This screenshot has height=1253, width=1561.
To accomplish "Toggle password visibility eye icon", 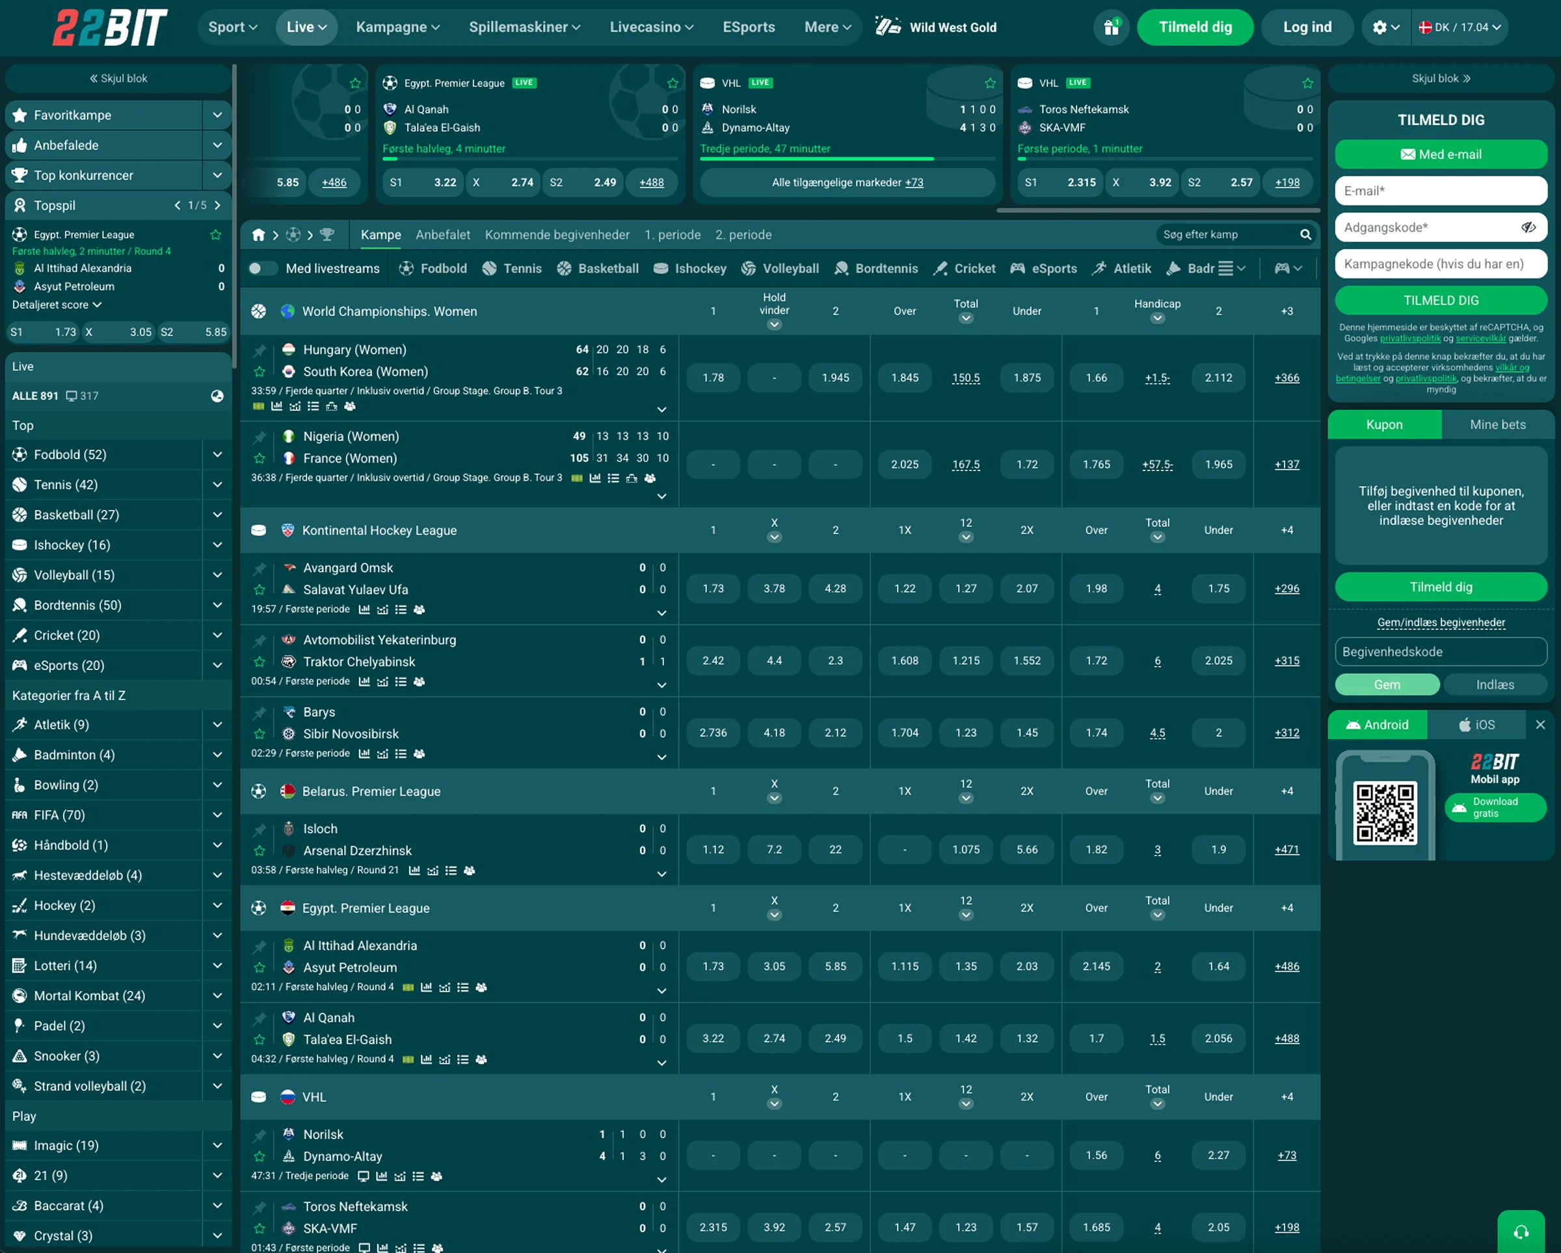I will click(x=1528, y=228).
